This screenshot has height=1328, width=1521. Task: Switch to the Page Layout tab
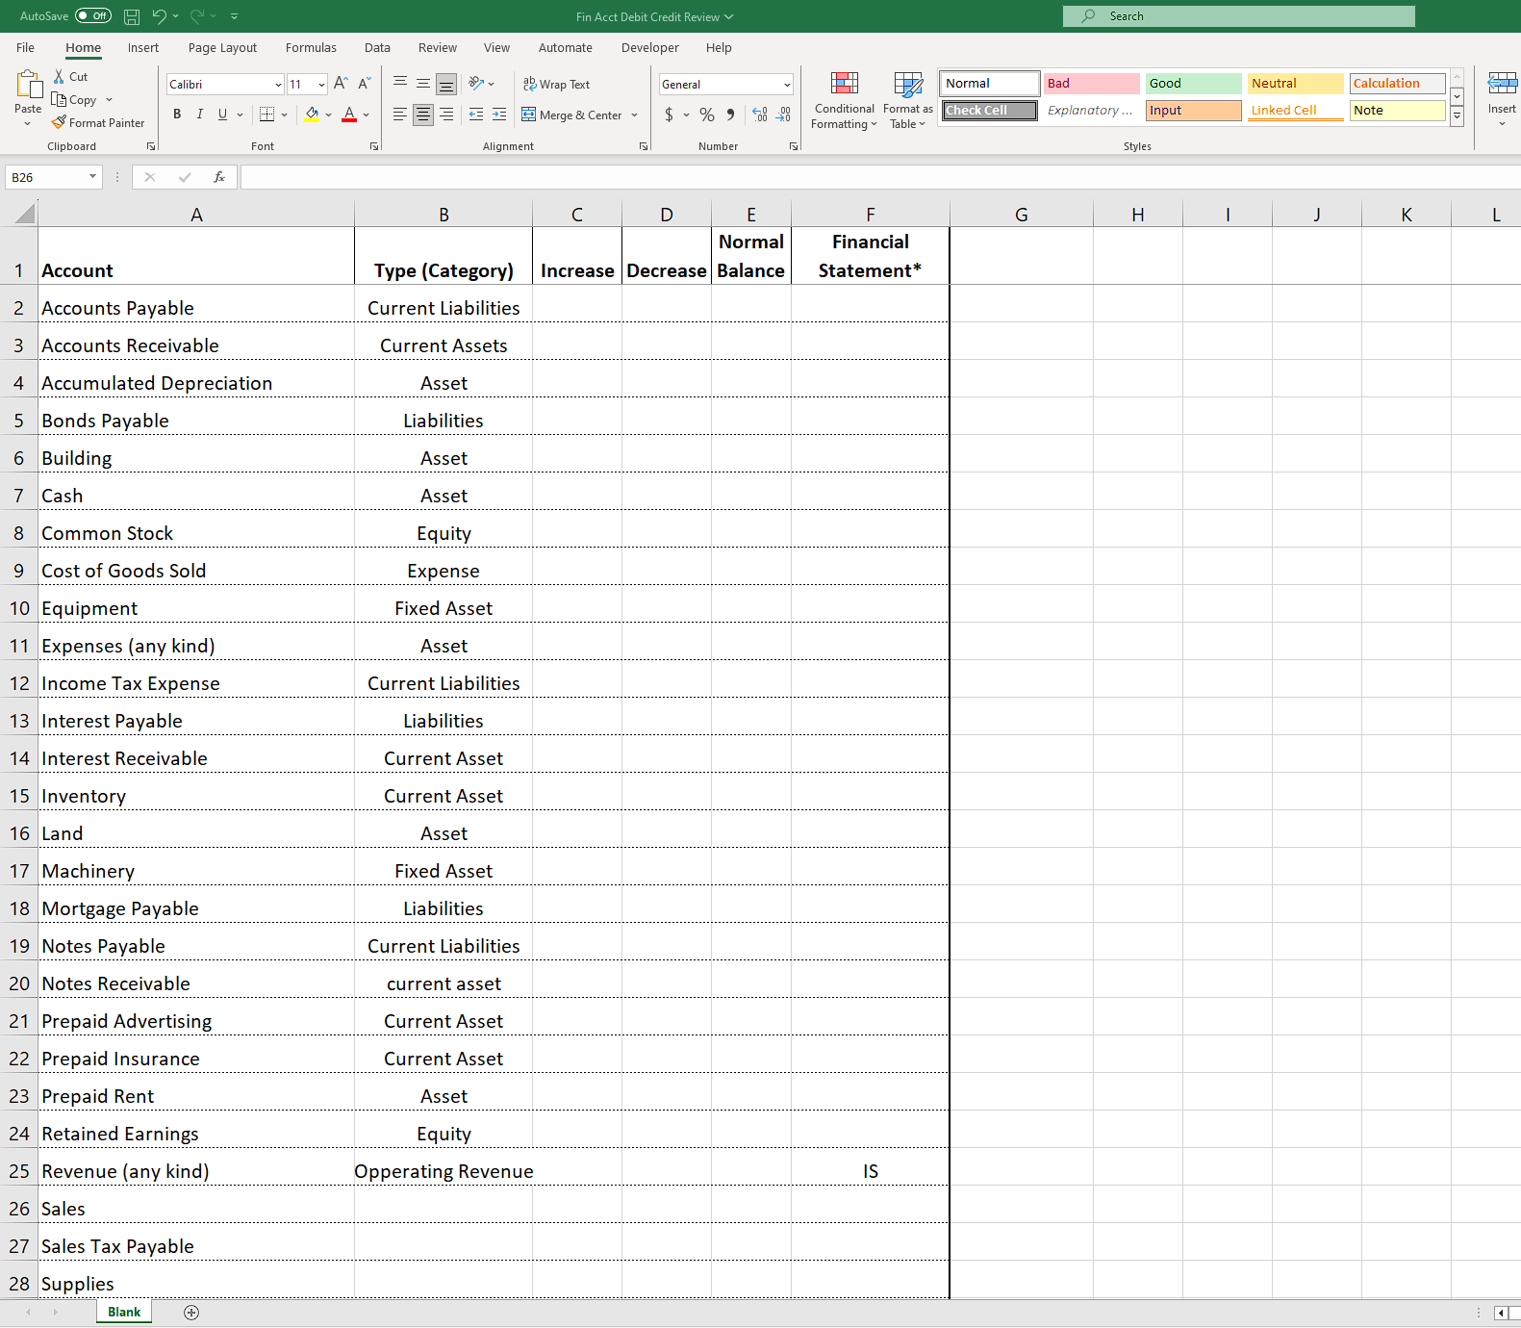(222, 47)
